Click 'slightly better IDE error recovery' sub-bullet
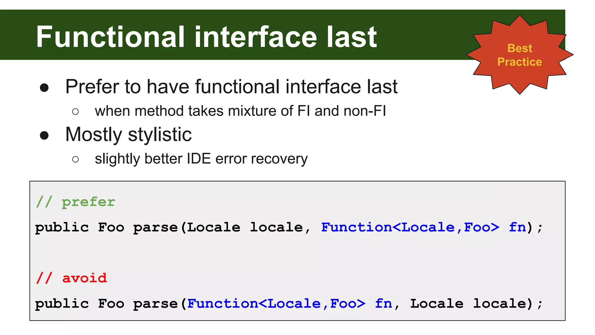 pyautogui.click(x=201, y=159)
